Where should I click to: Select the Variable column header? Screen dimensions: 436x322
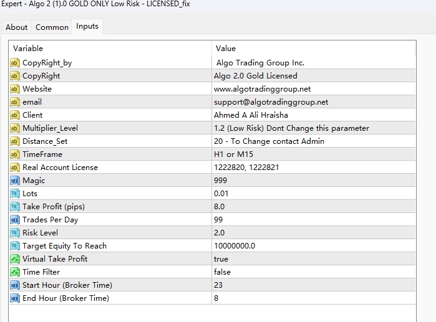click(110, 49)
